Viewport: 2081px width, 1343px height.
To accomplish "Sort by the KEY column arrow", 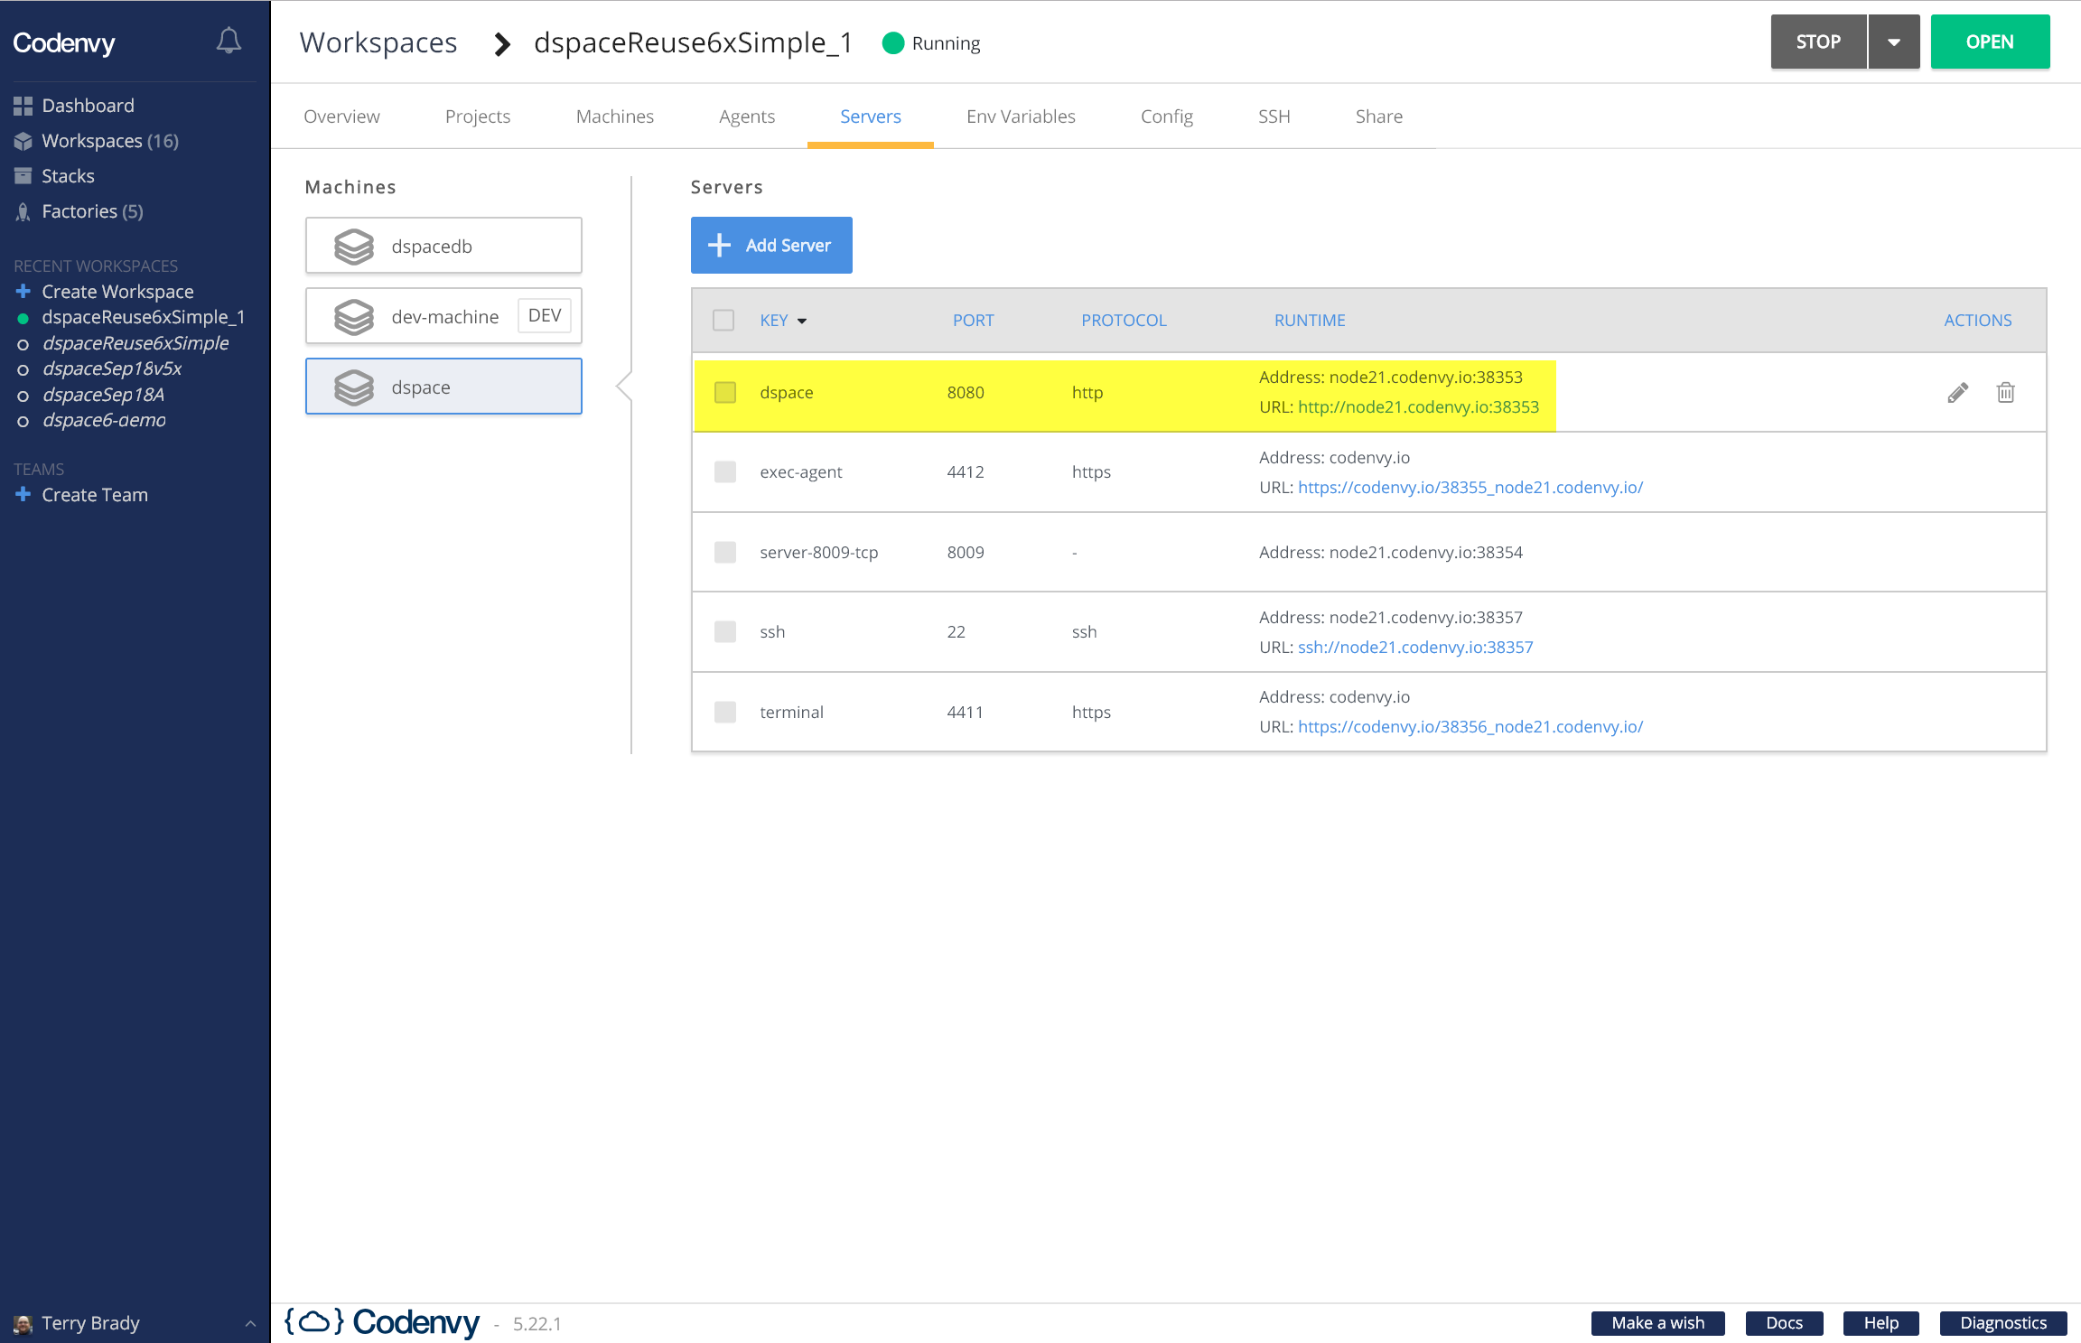I will pyautogui.click(x=802, y=322).
